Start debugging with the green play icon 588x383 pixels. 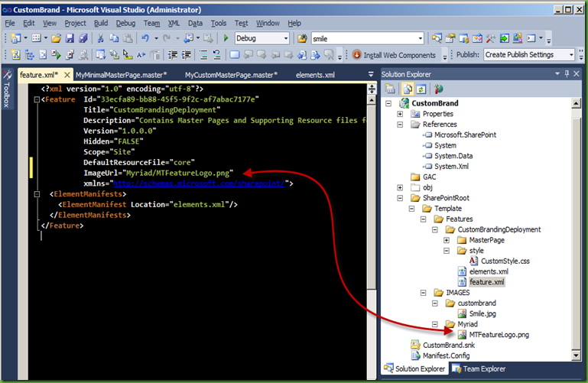pos(226,38)
